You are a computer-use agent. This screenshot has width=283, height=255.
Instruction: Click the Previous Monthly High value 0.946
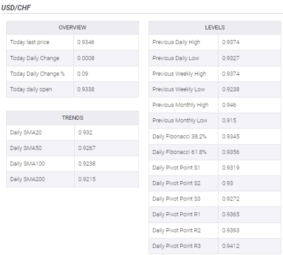point(229,105)
